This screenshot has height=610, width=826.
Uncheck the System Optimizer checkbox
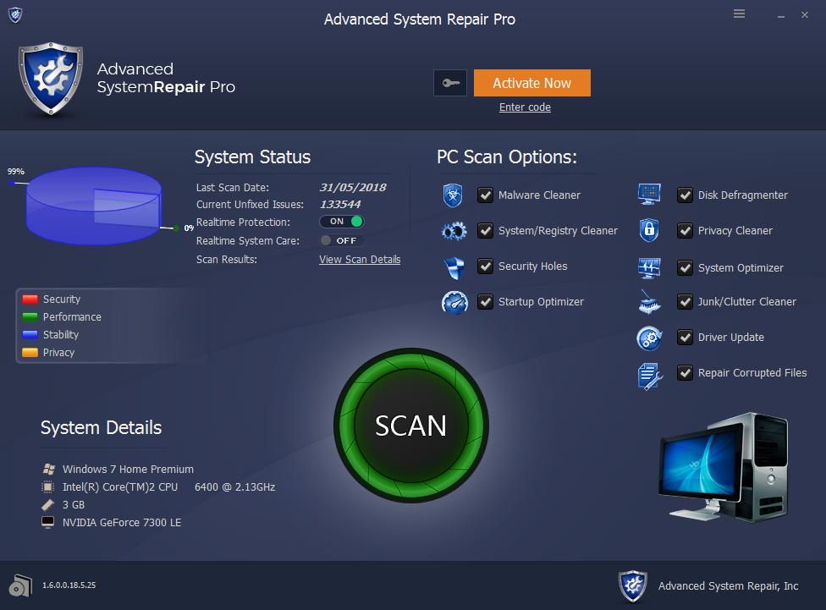pos(685,267)
